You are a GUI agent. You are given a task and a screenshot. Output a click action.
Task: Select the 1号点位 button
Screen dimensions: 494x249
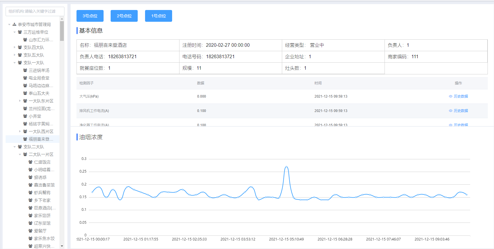(159, 16)
